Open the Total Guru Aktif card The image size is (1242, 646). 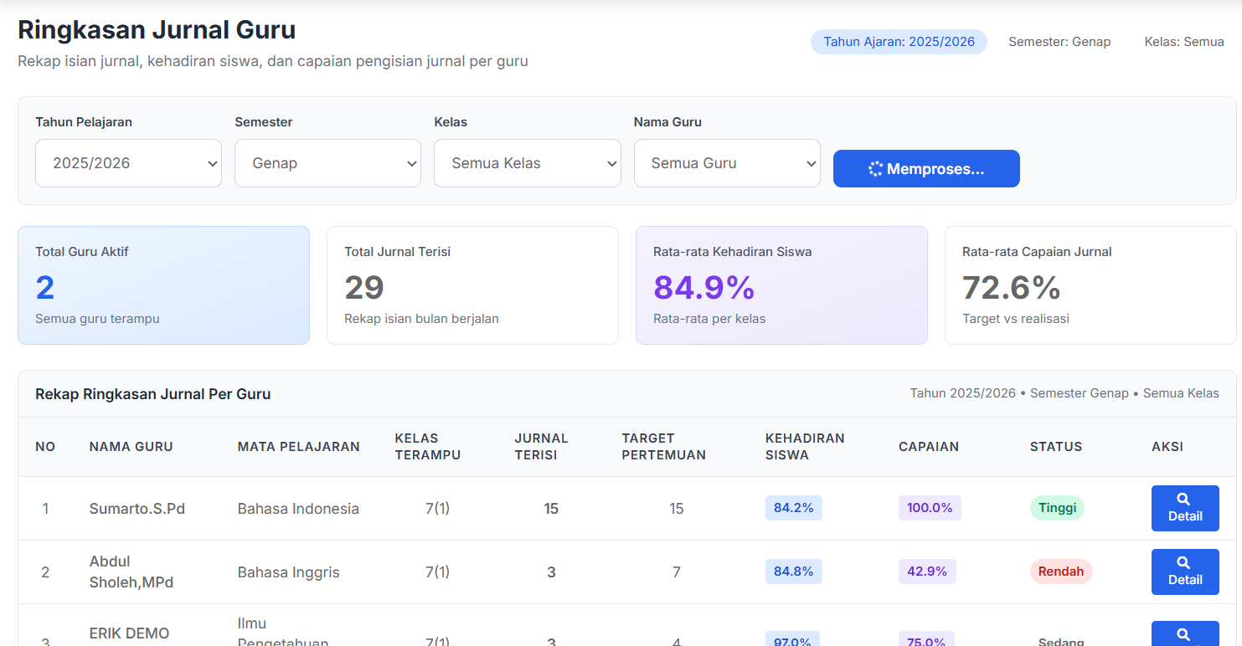[x=163, y=285]
